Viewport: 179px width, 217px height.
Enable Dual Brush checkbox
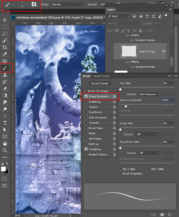click(x=86, y=112)
